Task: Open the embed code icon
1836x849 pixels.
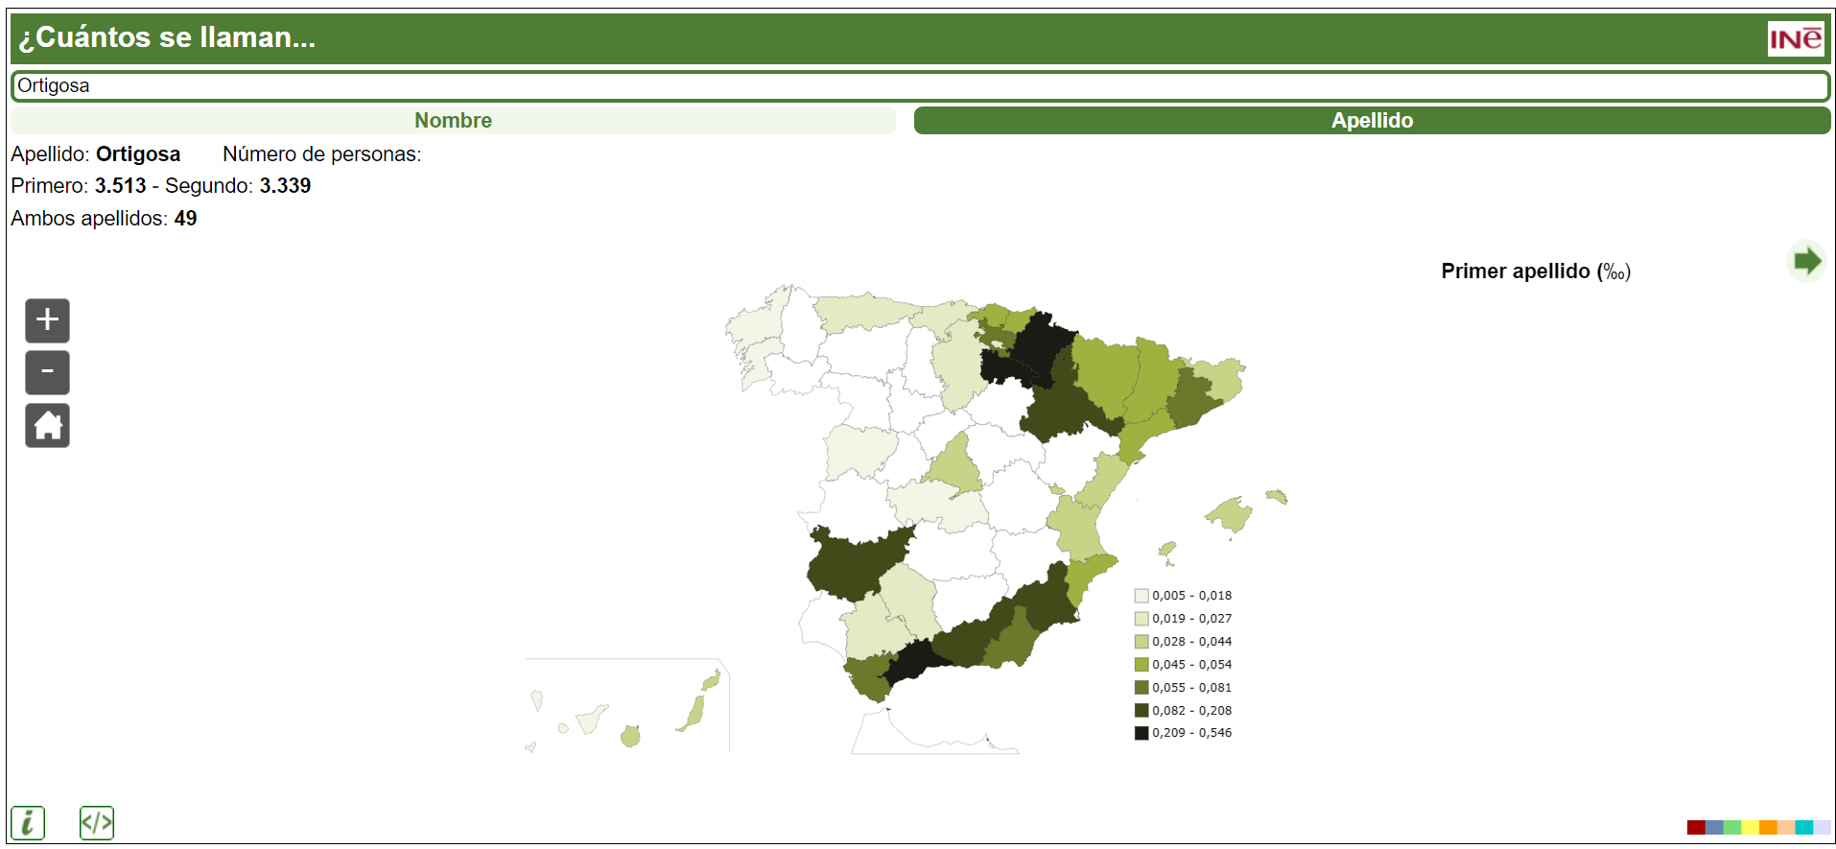Action: point(96,822)
